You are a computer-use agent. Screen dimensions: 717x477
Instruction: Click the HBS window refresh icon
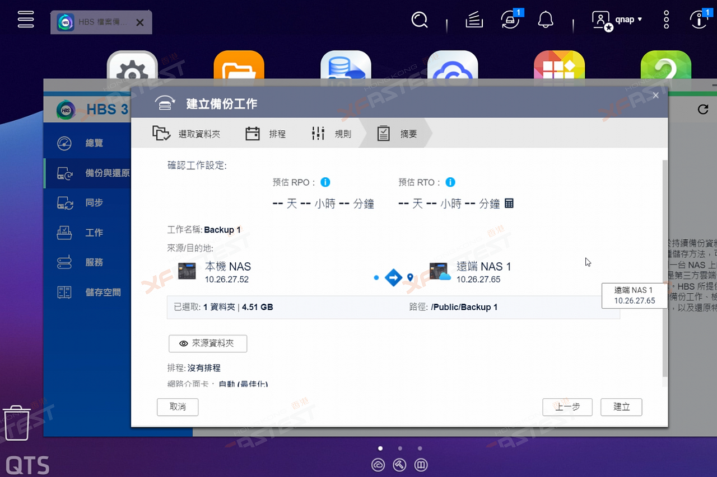pyautogui.click(x=703, y=110)
